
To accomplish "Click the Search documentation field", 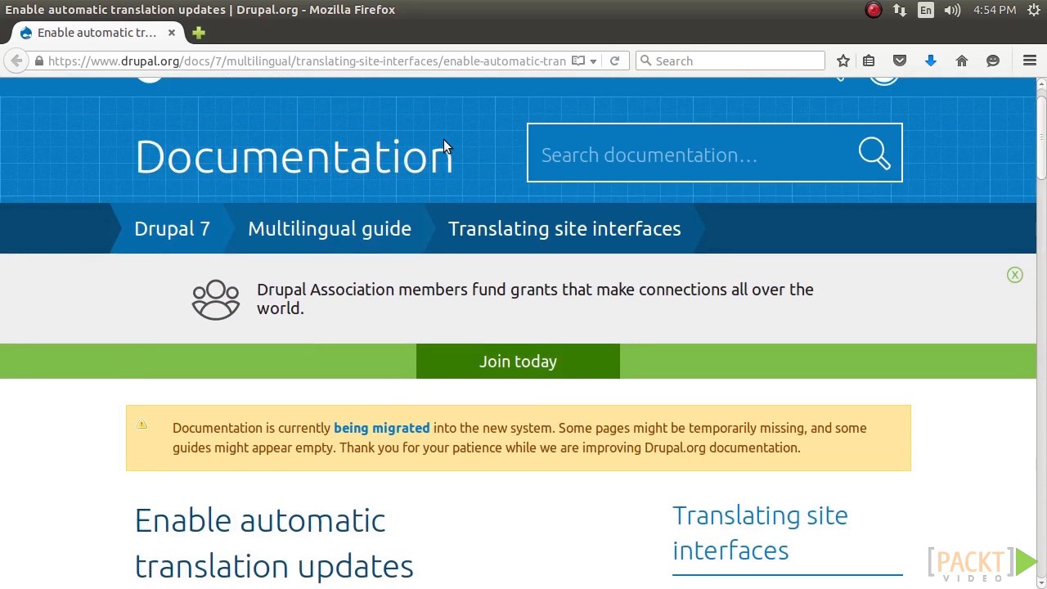I will point(692,154).
